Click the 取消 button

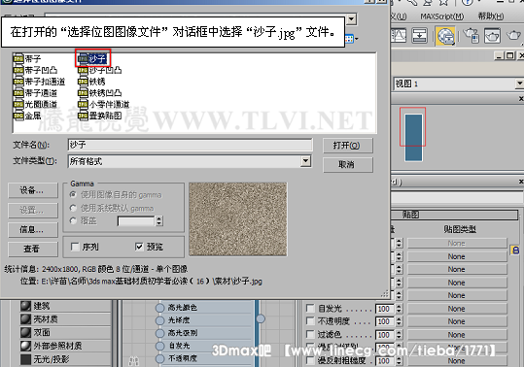tap(348, 165)
